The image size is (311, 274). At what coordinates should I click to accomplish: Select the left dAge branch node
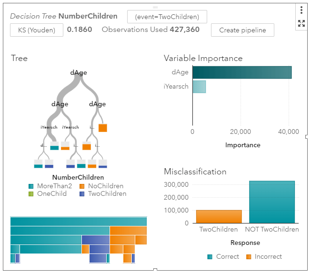pyautogui.click(x=60, y=104)
